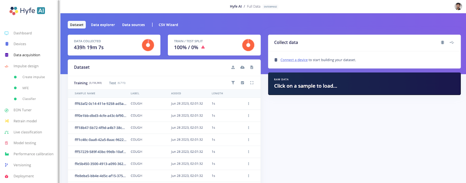Image resolution: width=466 pixels, height=183 pixels.
Task: Click the Performance calibration chart icon
Action: point(7,154)
